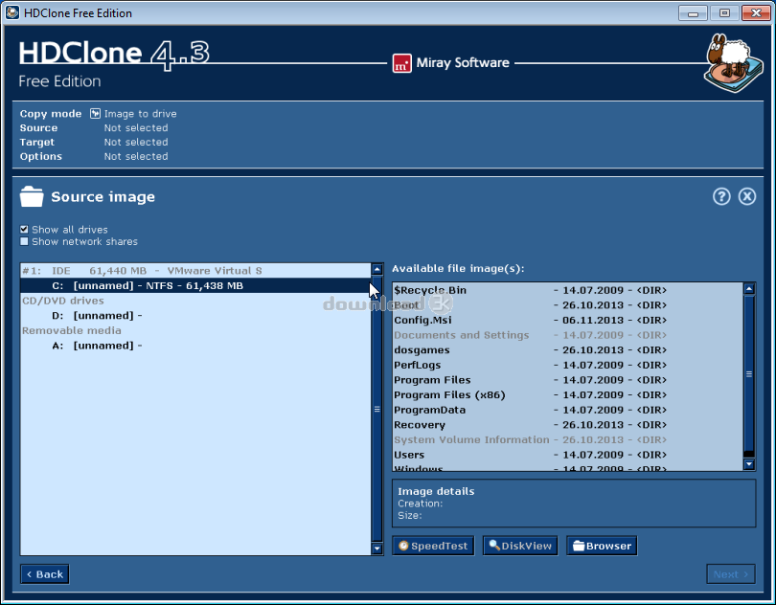Screen dimensions: 776x605
Task: Select the ProgramData folder row
Action: (568, 410)
